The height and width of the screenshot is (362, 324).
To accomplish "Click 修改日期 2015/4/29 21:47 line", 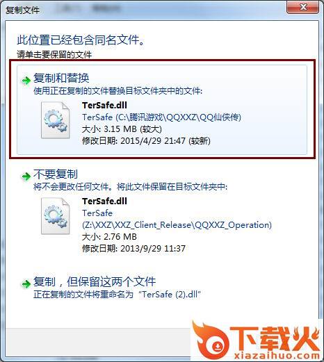I will click(146, 140).
